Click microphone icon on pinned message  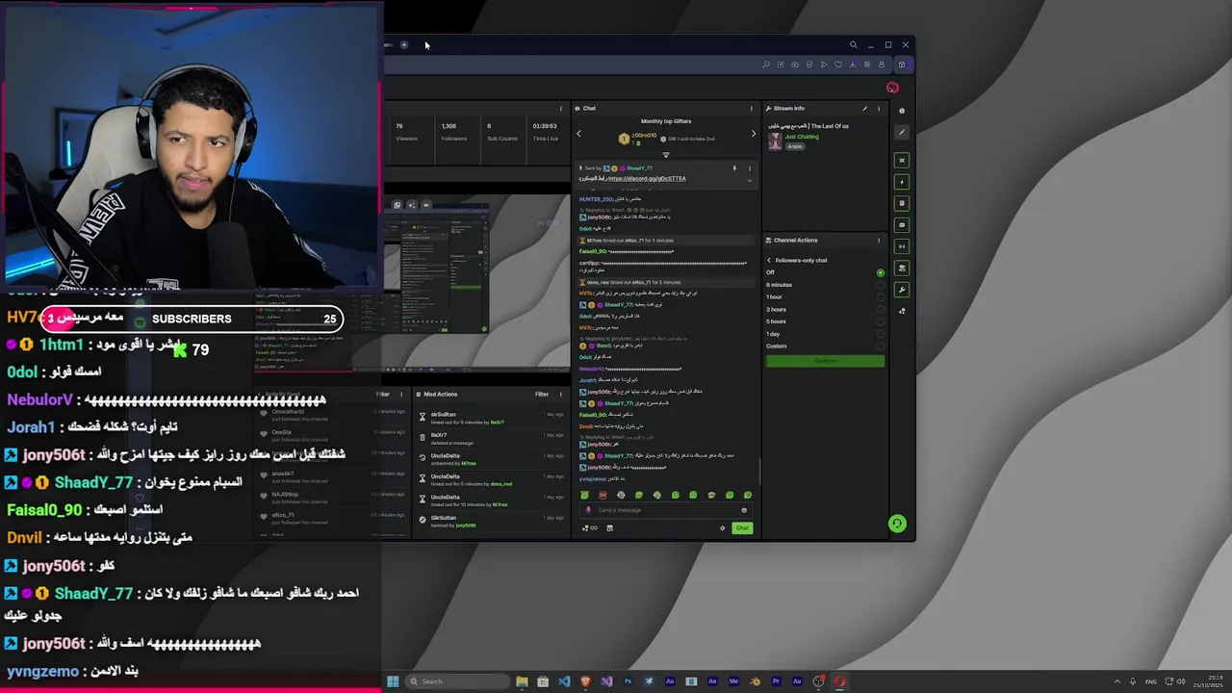(734, 168)
